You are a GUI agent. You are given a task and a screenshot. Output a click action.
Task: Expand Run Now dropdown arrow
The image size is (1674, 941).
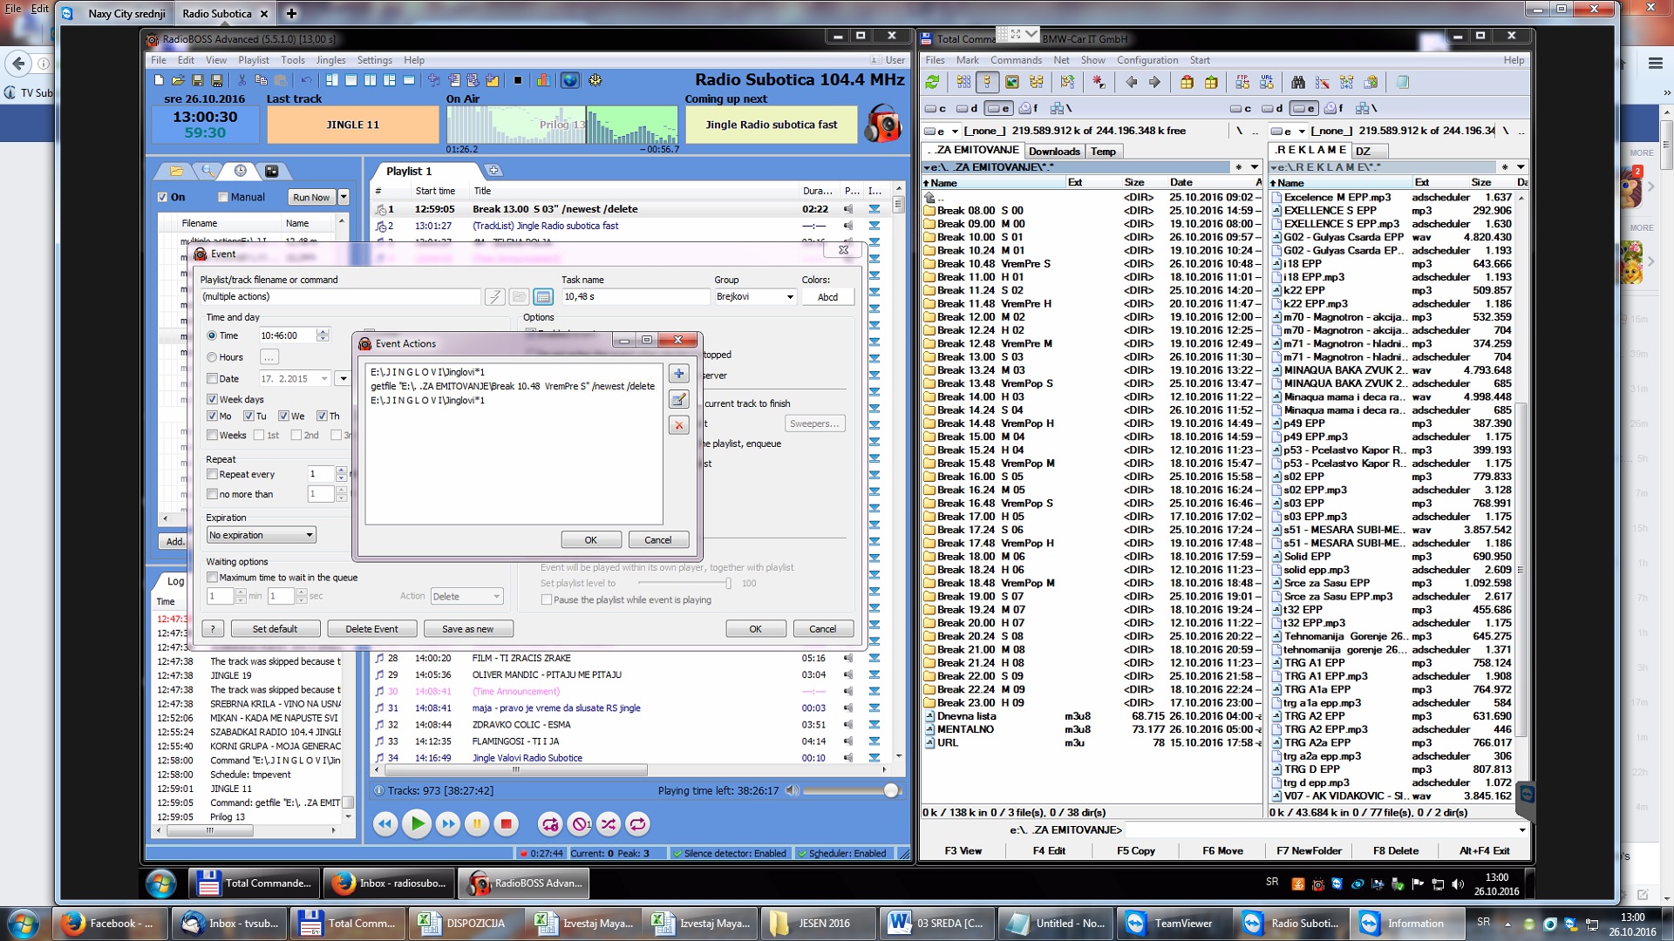(x=344, y=197)
